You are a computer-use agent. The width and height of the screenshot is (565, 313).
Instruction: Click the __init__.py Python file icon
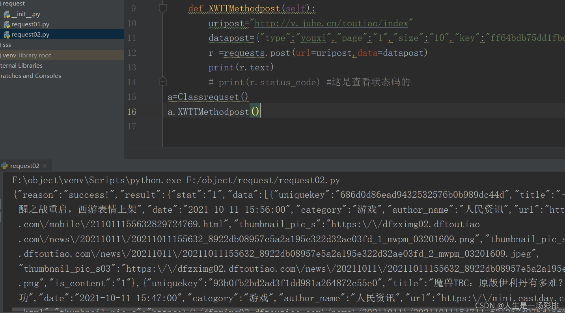pyautogui.click(x=7, y=14)
